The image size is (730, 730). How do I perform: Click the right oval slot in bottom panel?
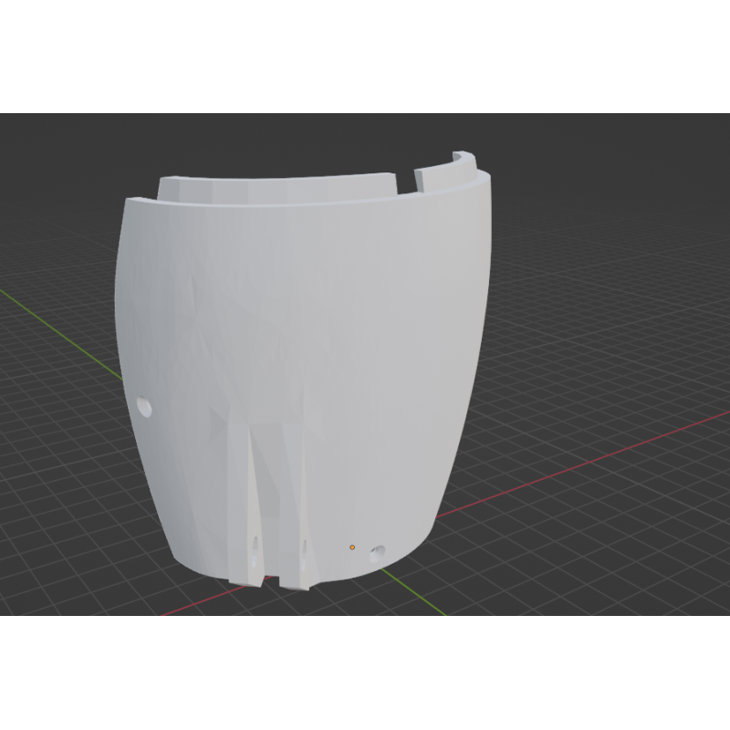[x=303, y=546]
